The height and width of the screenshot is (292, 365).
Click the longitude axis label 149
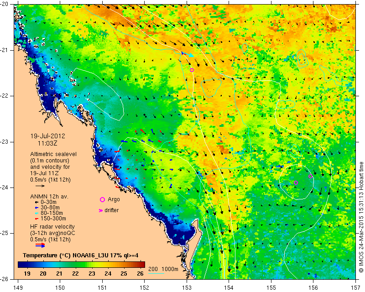(18, 288)
